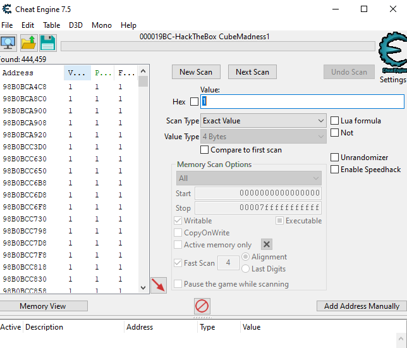Click the X beside Active memory only
The width and height of the screenshot is (407, 348).
266,244
